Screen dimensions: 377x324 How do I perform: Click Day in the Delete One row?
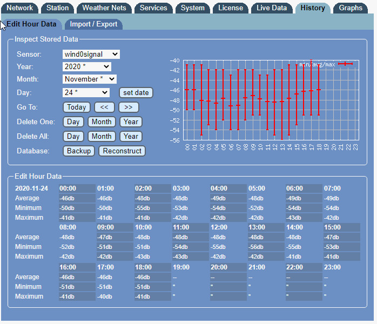click(x=73, y=122)
